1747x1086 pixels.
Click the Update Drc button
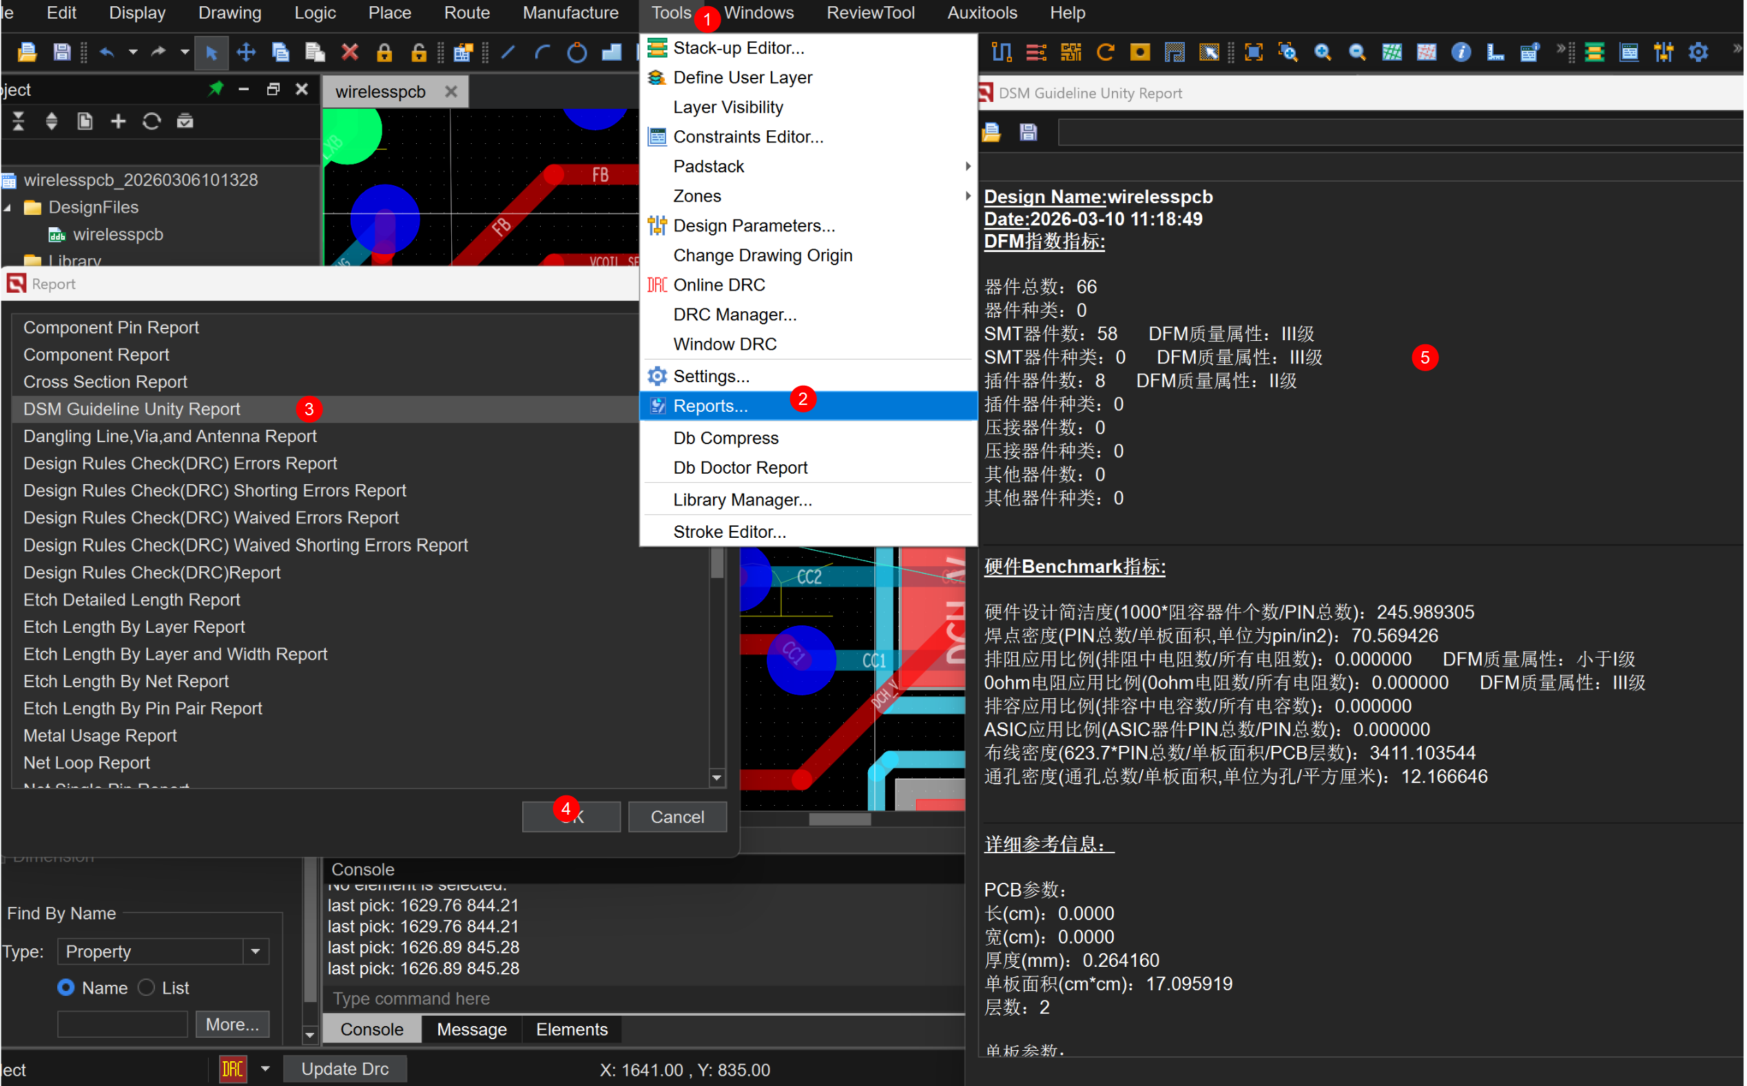click(x=345, y=1069)
